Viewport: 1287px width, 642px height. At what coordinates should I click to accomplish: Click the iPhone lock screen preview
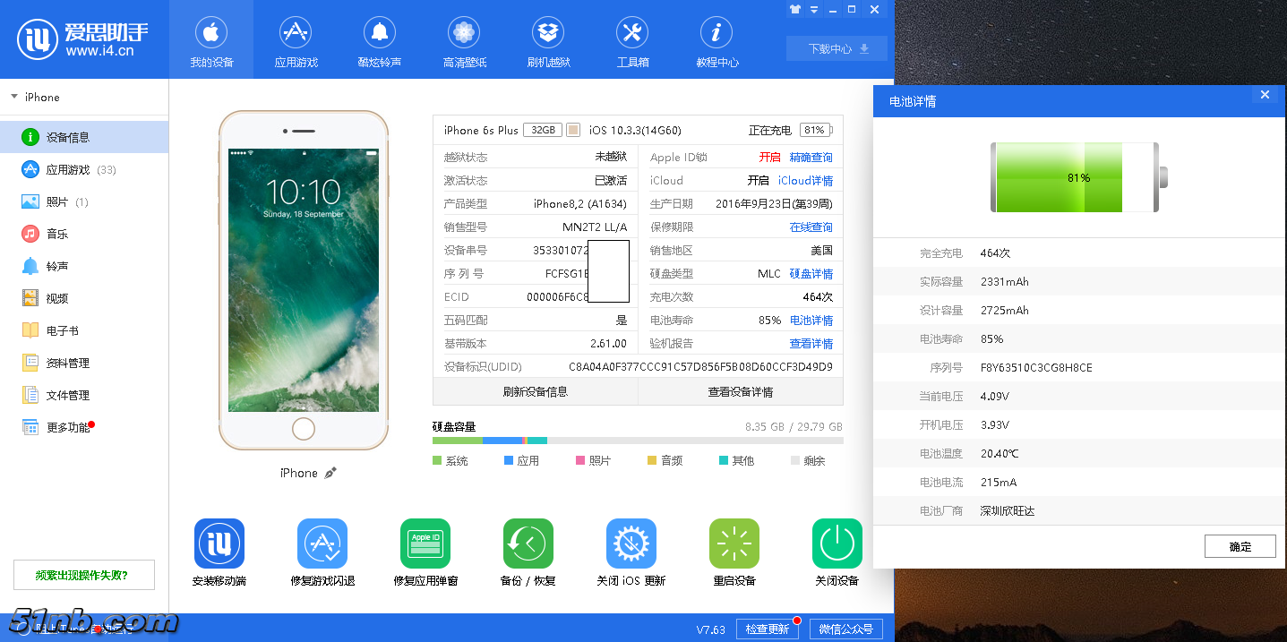click(x=304, y=279)
